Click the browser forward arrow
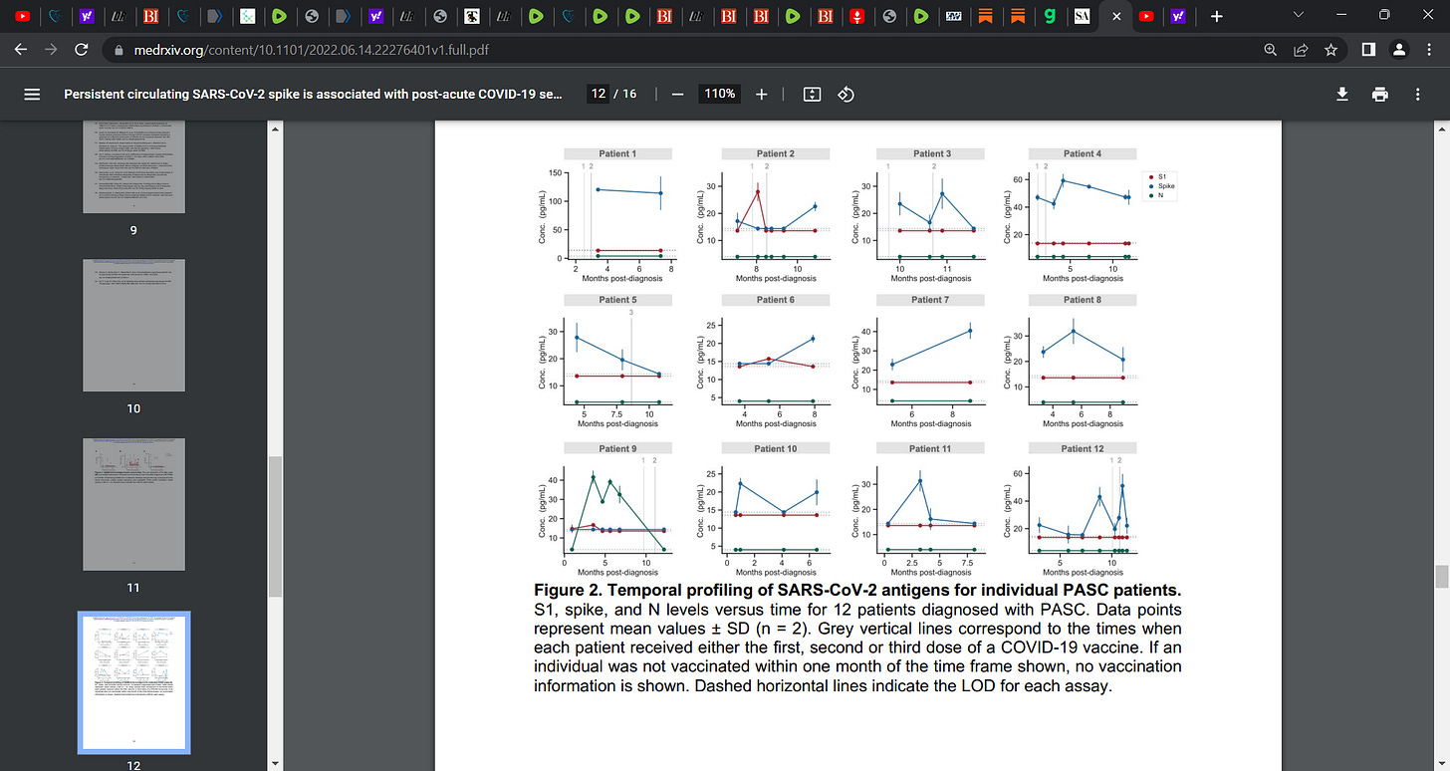This screenshot has width=1450, height=771. 52,49
